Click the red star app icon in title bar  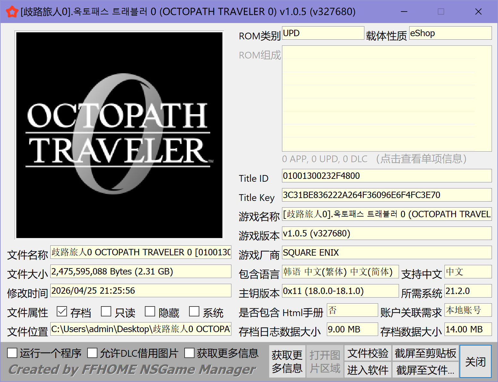click(x=12, y=12)
